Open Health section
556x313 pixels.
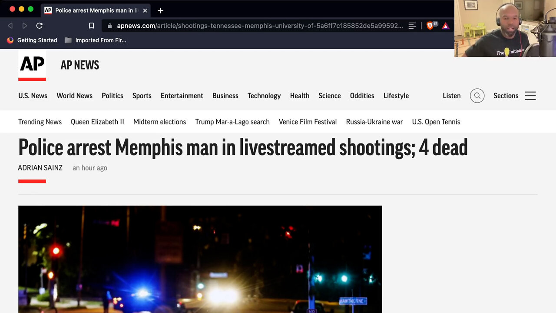300,96
